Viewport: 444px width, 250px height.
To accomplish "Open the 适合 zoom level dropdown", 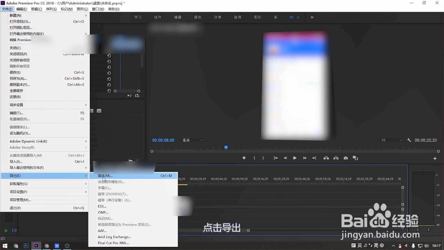I will tap(192, 140).
